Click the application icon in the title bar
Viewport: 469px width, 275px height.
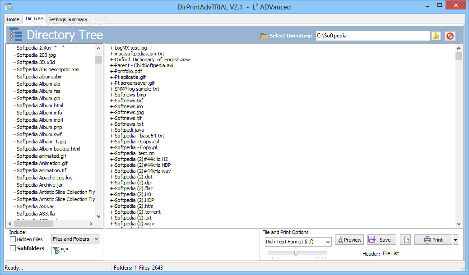8,7
